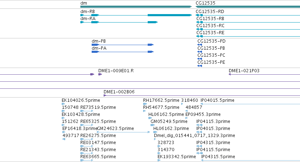Select the dm-RA transcript glyph
The width and height of the screenshot is (300, 162).
click(119, 22)
